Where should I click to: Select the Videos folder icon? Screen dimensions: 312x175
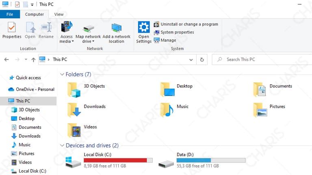[x=74, y=130]
